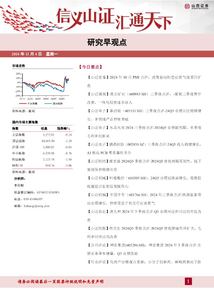Click the analyst email lizhaoqi@sxzq.com
This screenshot has width=214, height=302.
pyautogui.click(x=36, y=206)
